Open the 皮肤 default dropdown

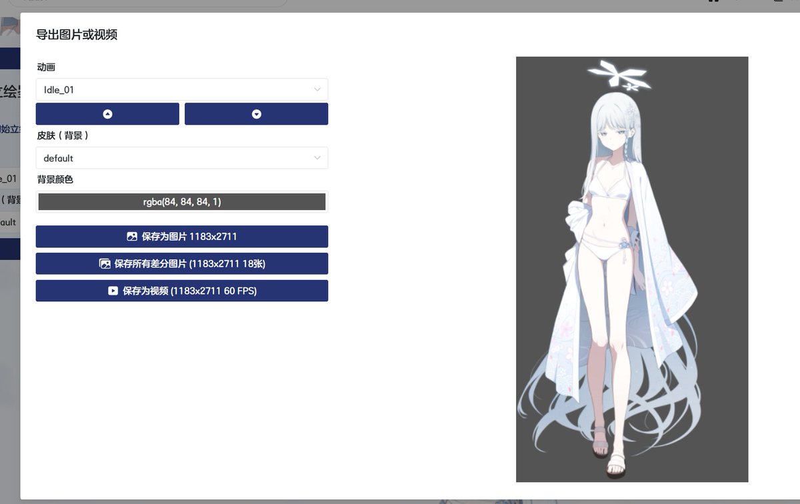(x=181, y=158)
